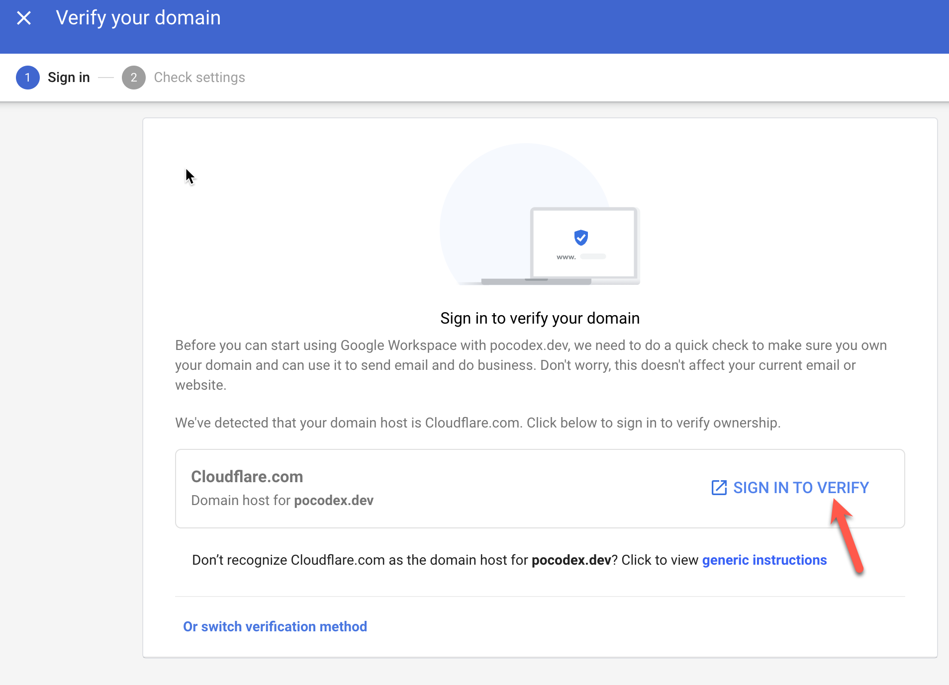Click the open-in-new-window icon beside Sign In
Image resolution: width=949 pixels, height=685 pixels.
tap(719, 488)
